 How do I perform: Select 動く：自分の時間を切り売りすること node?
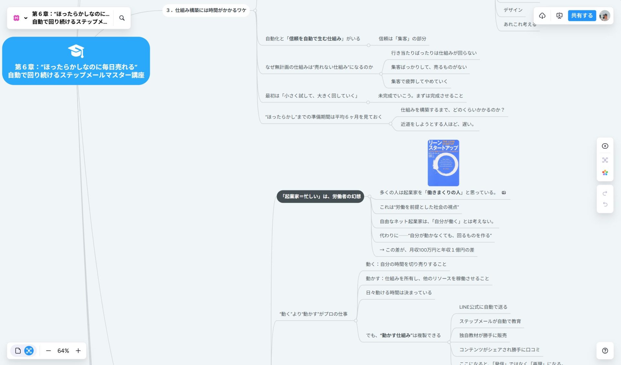point(406,264)
